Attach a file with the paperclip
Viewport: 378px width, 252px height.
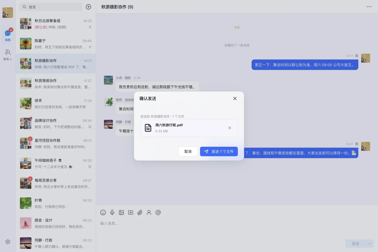(x=140, y=213)
